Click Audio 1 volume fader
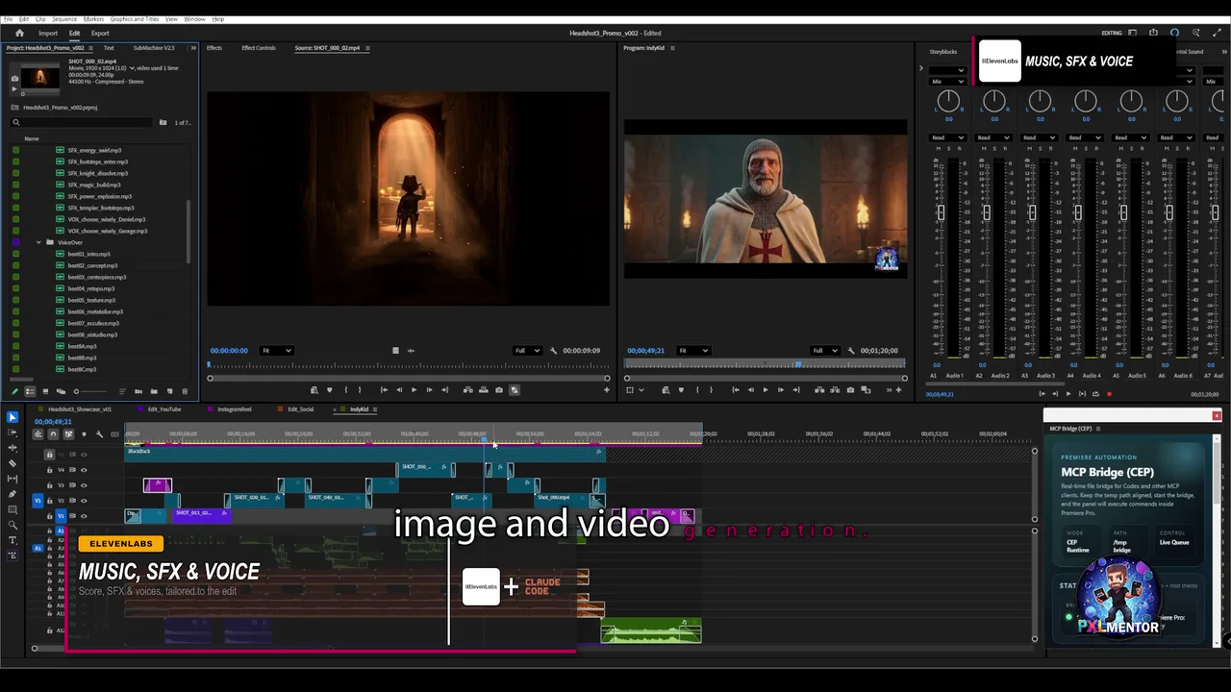 click(941, 212)
